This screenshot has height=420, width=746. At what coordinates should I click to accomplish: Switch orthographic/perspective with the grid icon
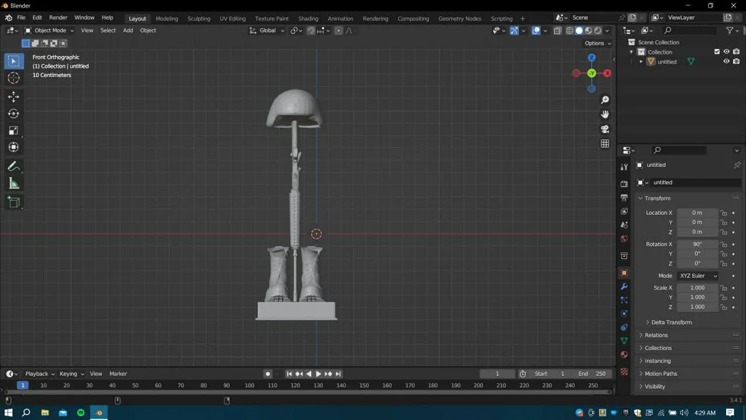[605, 143]
